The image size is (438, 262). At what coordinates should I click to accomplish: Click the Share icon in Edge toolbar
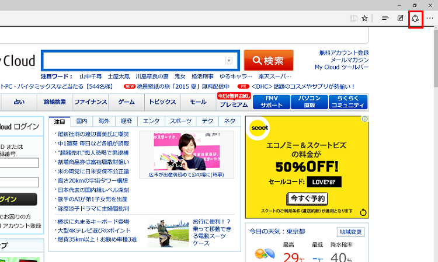[x=415, y=18]
